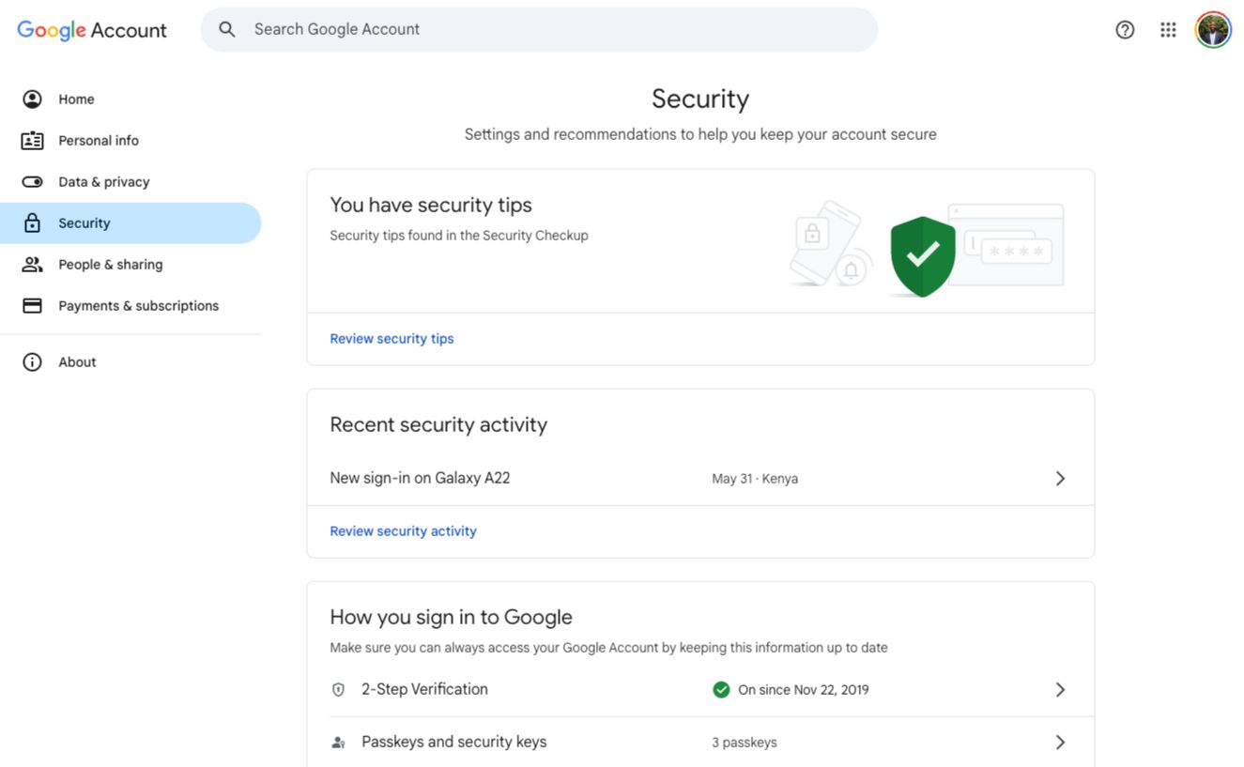Expand Passkeys and security keys chevron
Viewport: 1244px width, 767px height.
coord(1060,742)
